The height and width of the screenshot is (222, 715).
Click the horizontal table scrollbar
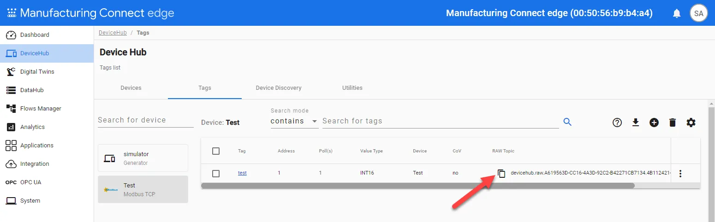tap(418, 186)
